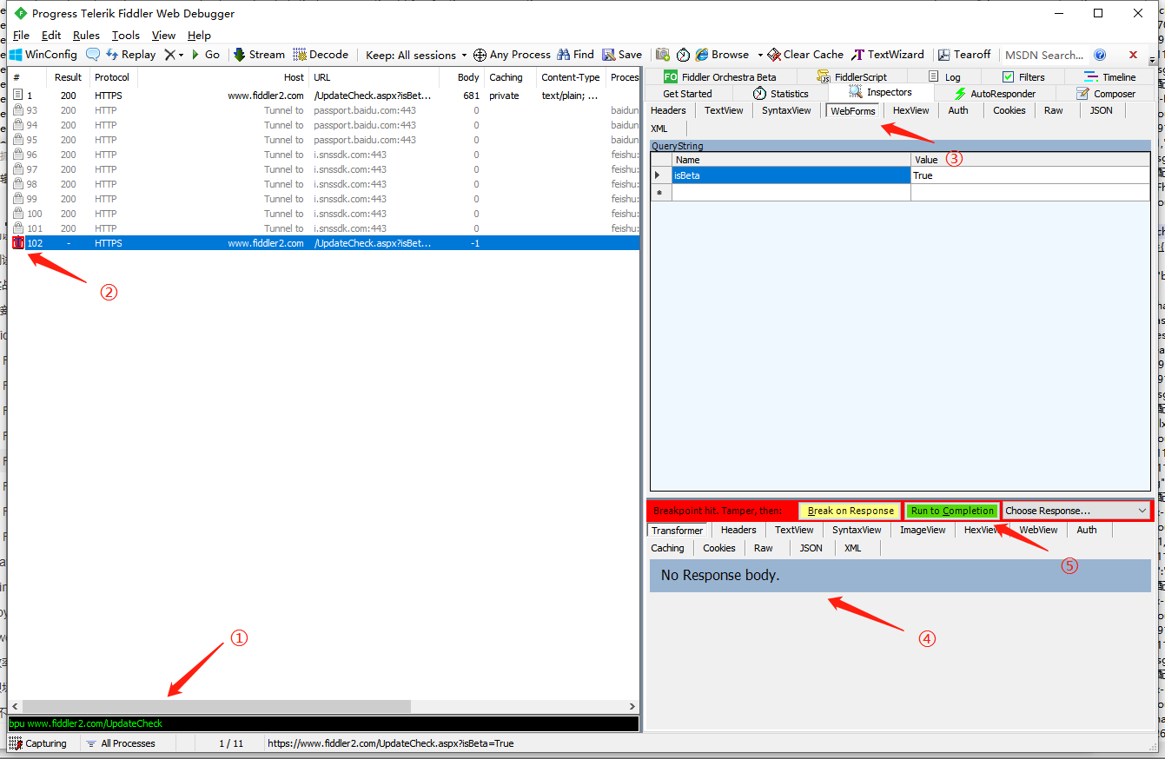Click the document icon of session 1
This screenshot has width=1165, height=759.
(18, 96)
